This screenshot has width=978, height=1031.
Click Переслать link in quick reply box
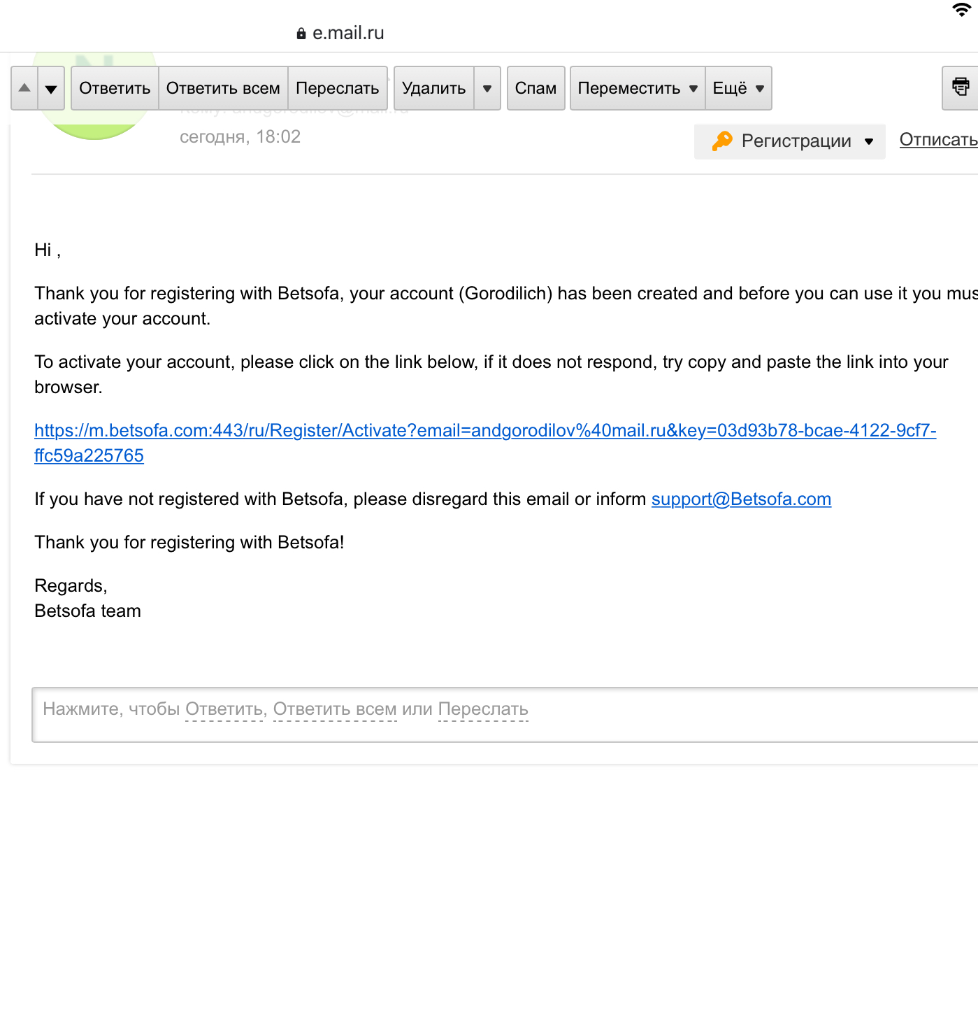tap(483, 709)
